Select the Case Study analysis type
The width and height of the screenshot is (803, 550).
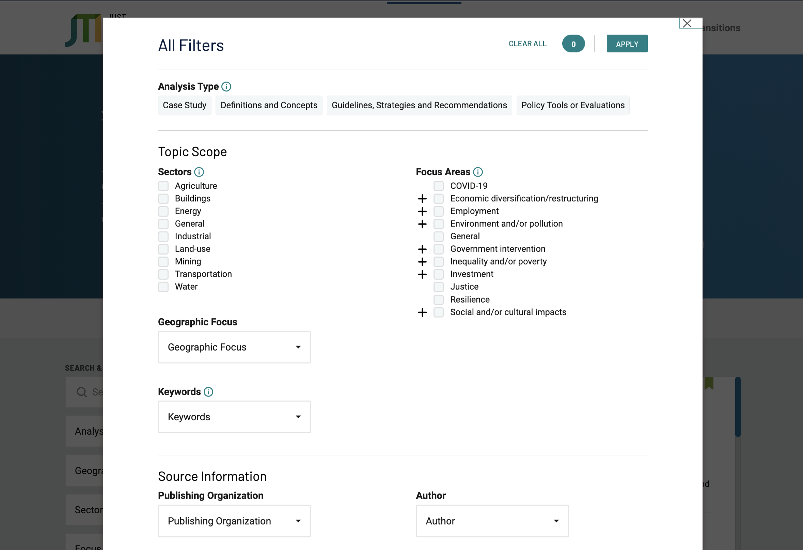185,105
